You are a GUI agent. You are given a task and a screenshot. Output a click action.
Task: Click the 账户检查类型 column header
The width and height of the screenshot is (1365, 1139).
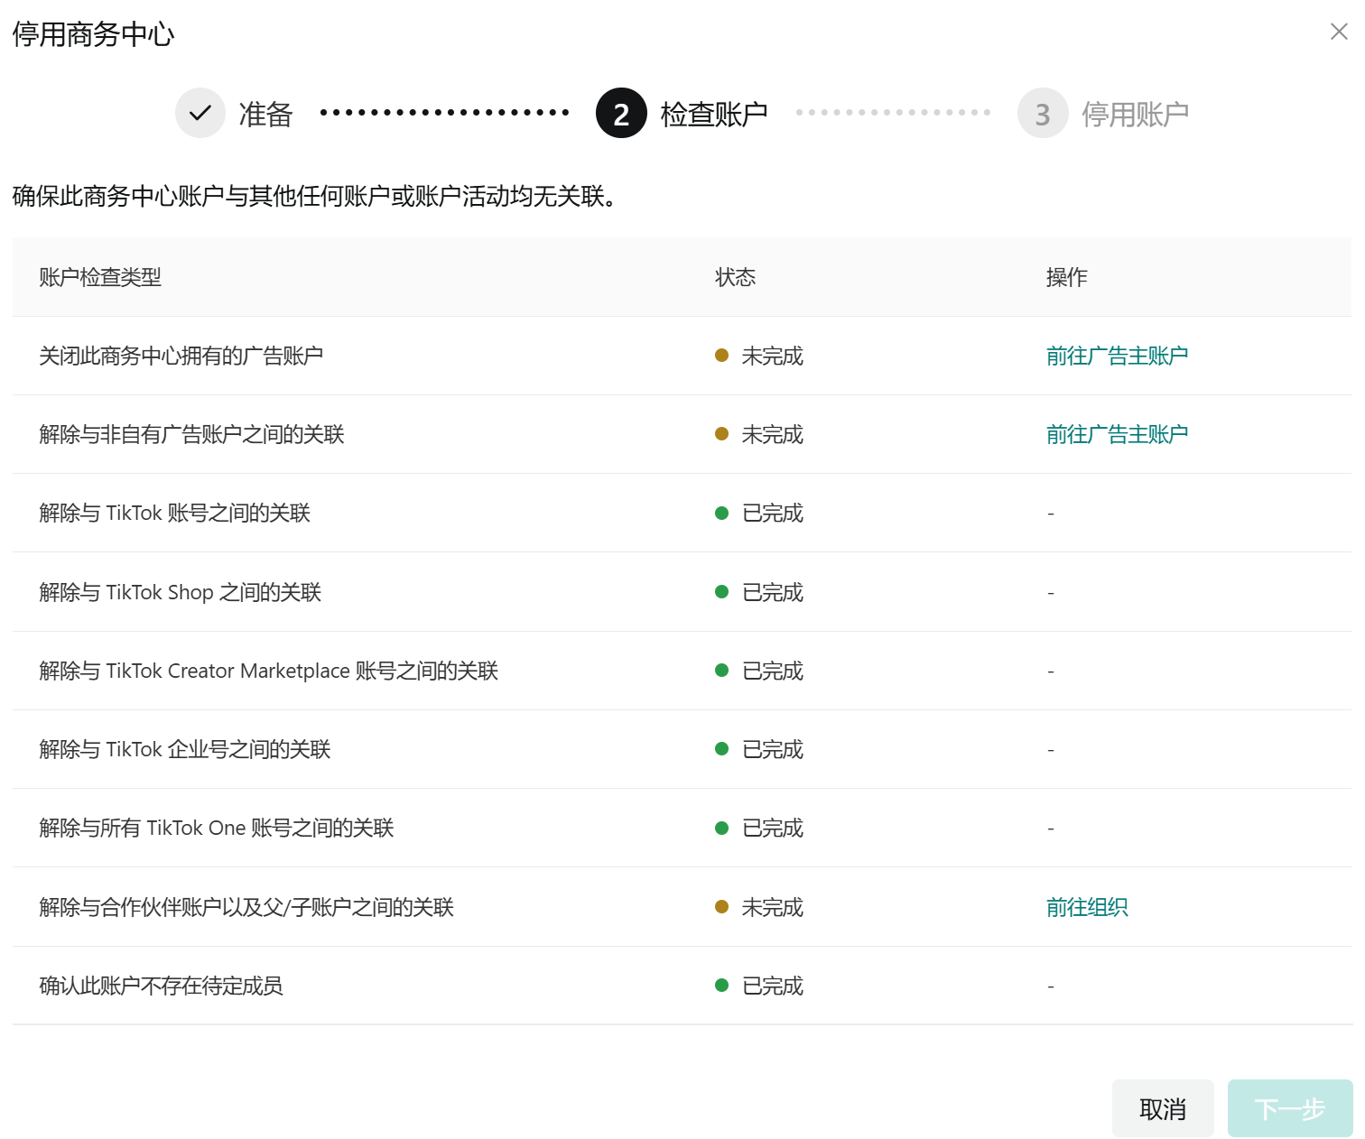point(100,277)
